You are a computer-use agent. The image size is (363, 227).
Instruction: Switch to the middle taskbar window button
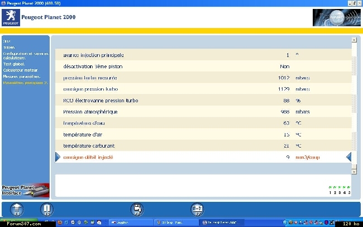(176, 223)
